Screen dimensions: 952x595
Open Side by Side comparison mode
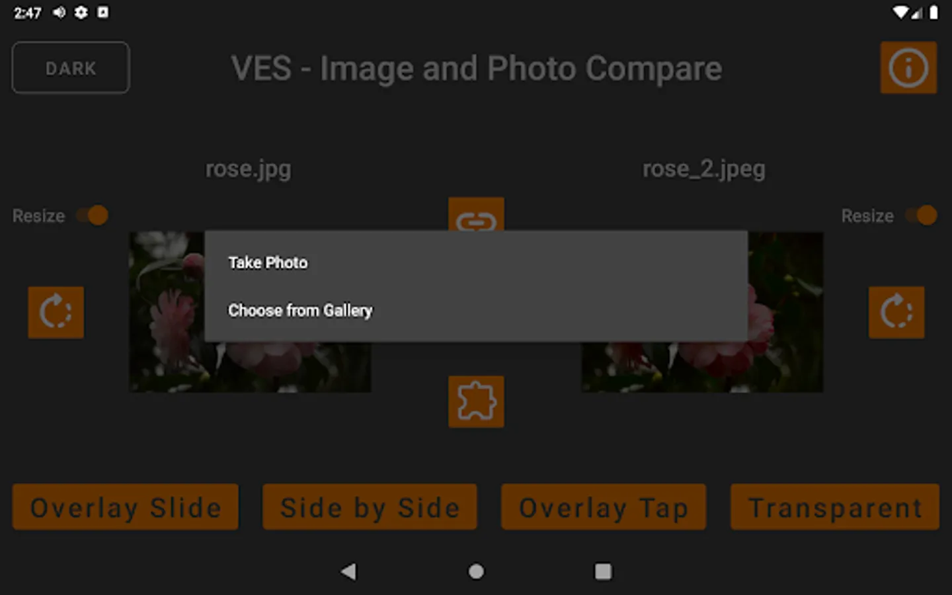click(x=370, y=507)
